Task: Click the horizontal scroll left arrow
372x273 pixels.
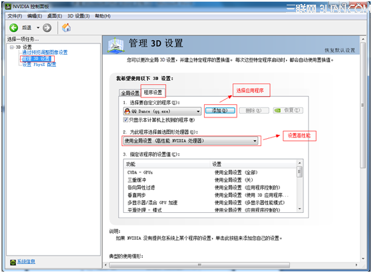Action: 106,265
